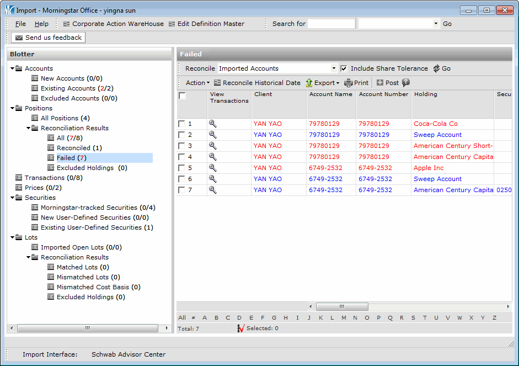Screen dimensions: 519x366
Task: Click the Post toolbar icon
Action: point(380,83)
